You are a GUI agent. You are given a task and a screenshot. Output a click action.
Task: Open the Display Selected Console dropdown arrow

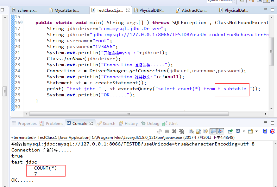[x=244, y=131]
